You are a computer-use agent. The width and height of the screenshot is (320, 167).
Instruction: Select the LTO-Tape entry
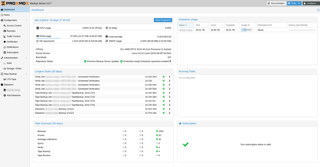click(x=11, y=79)
